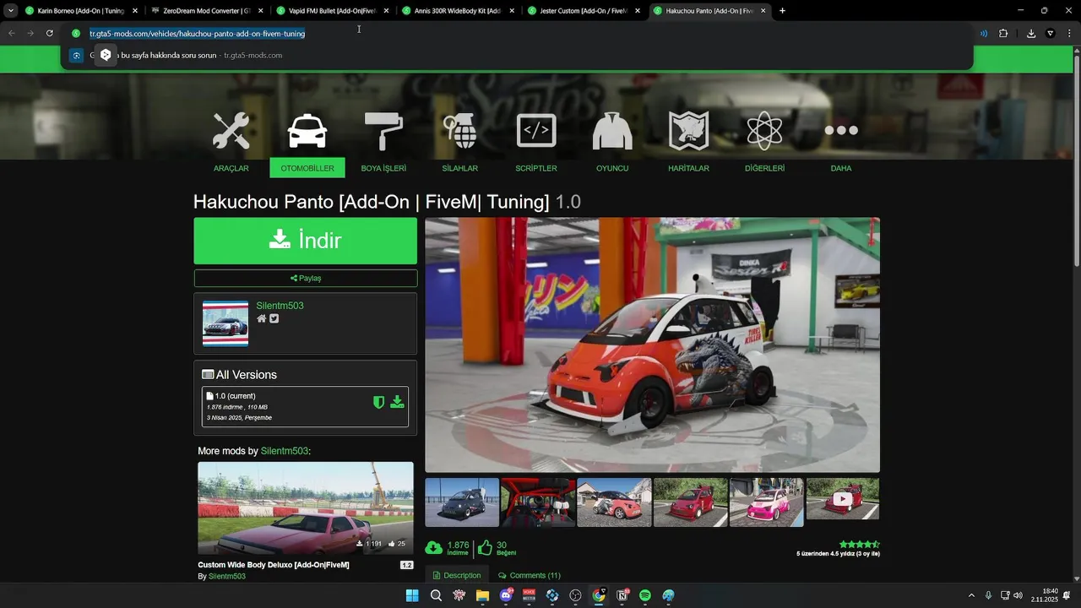The image size is (1081, 608).
Task: Open the Haritalar map icon
Action: 688,131
